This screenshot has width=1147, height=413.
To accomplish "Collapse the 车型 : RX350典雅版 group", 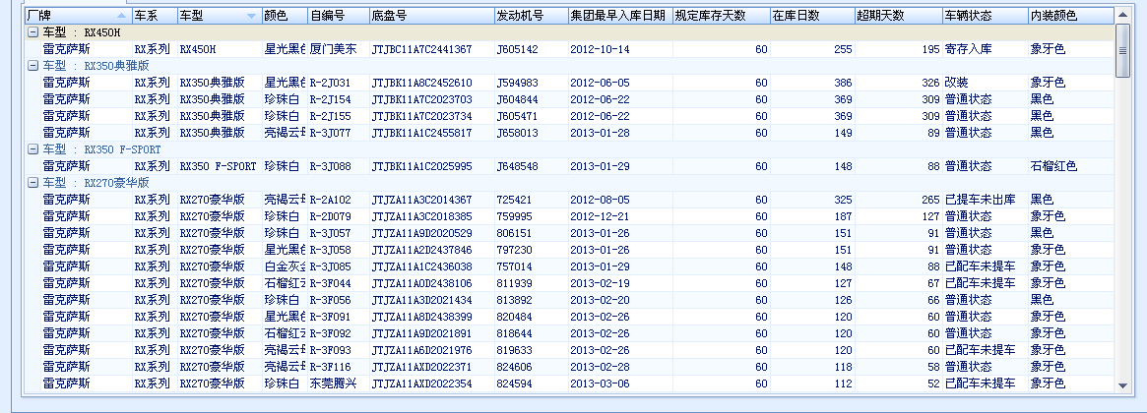I will pyautogui.click(x=32, y=66).
